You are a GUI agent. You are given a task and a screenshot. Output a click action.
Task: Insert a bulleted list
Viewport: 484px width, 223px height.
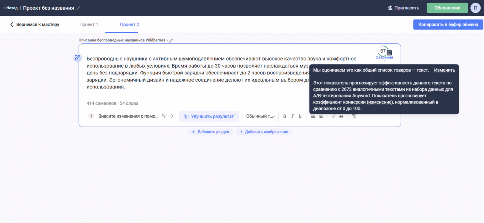pos(313,116)
